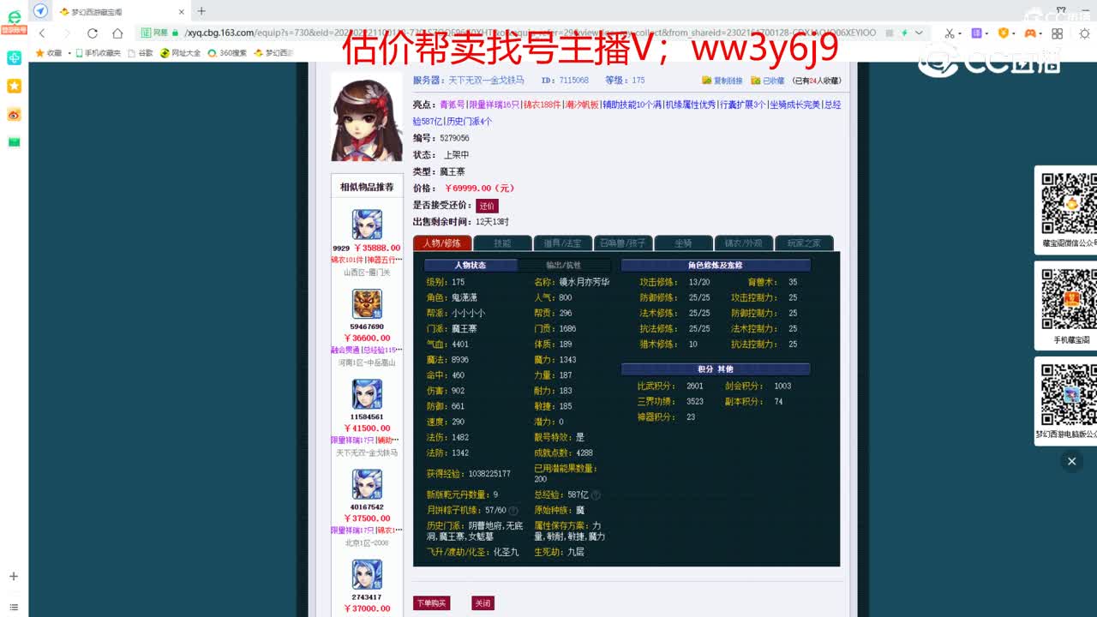Open 360搜索 bookmark

coord(227,53)
